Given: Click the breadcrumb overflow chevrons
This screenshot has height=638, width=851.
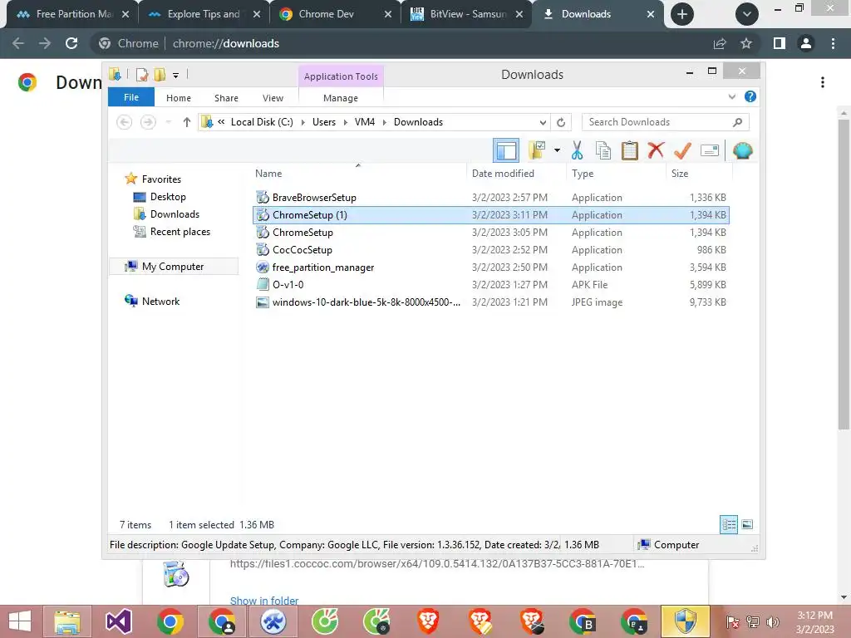Looking at the screenshot, I should click(x=221, y=122).
